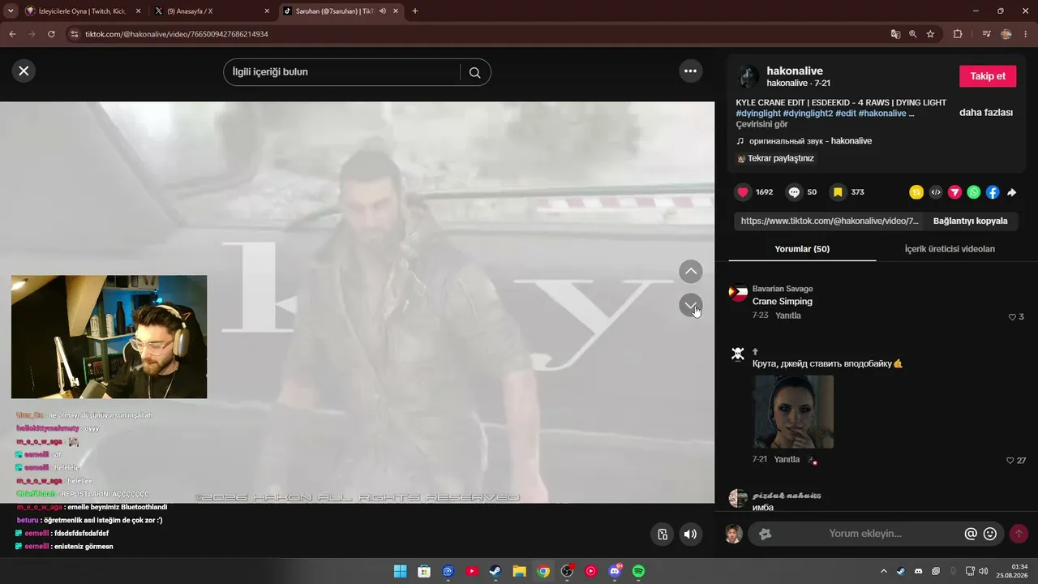This screenshot has height=584, width=1038.
Task: Switch to the Anasayfa / X tab
Action: click(212, 11)
